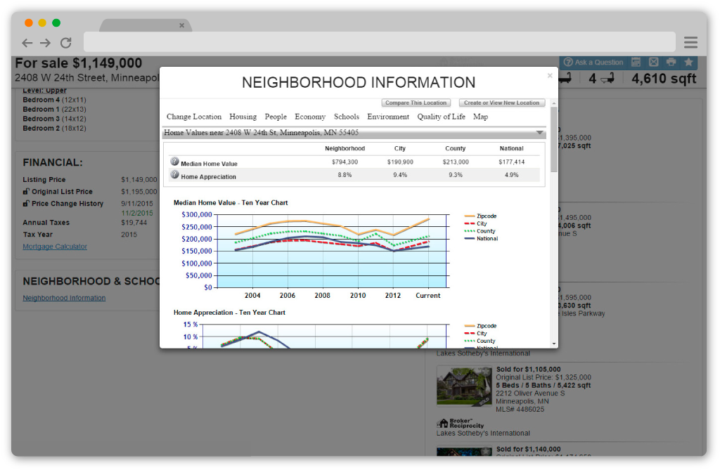Open the browser hamburger menu

pos(690,42)
